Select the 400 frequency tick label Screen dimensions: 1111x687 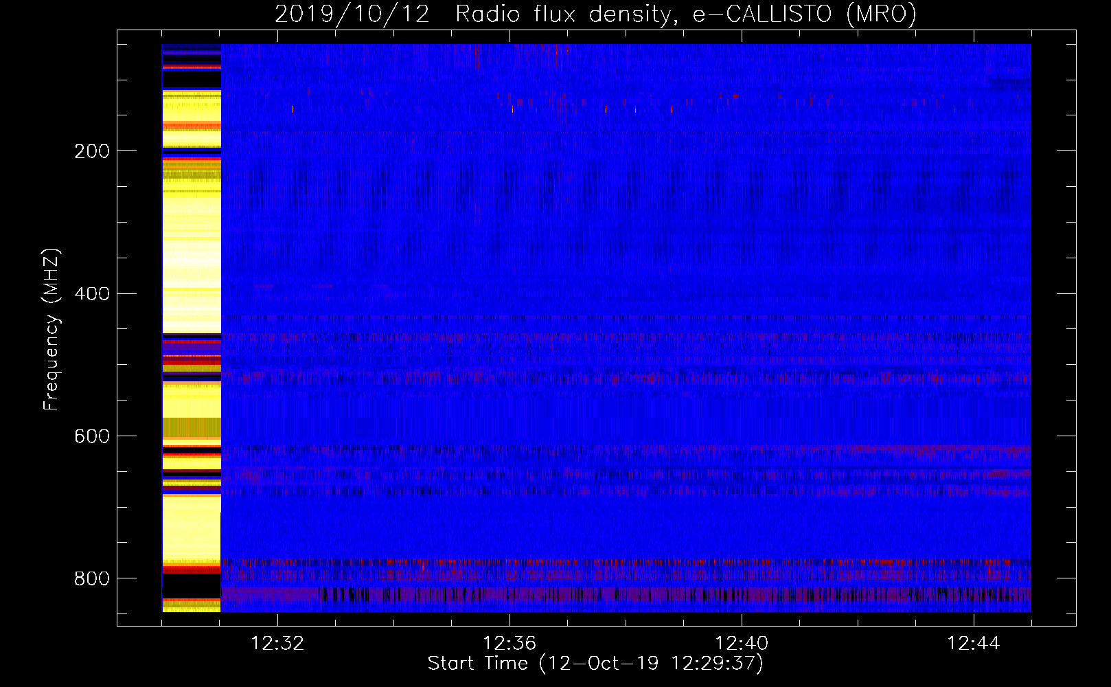pyautogui.click(x=92, y=294)
